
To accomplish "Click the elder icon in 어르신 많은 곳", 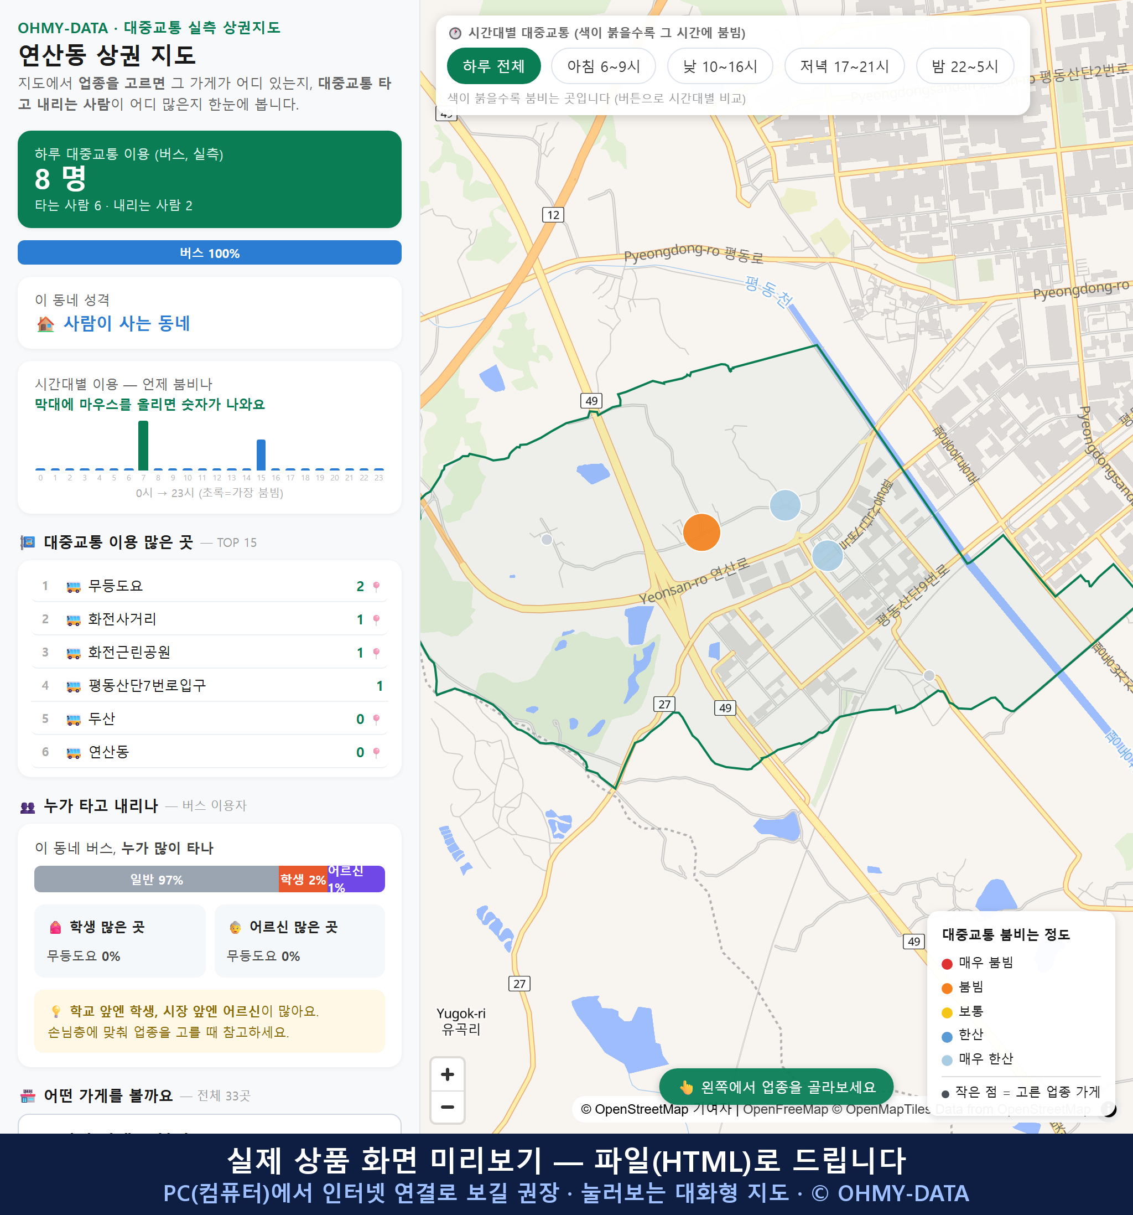I will point(235,927).
